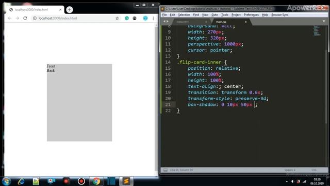Open the webcam recorder taskbar icon
Image resolution: width=330 pixels, height=186 pixels.
(x=51, y=181)
